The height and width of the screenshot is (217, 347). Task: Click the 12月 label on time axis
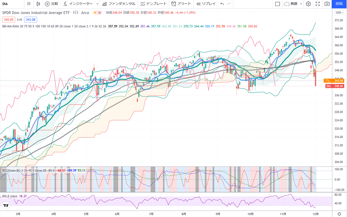pyautogui.click(x=316, y=214)
